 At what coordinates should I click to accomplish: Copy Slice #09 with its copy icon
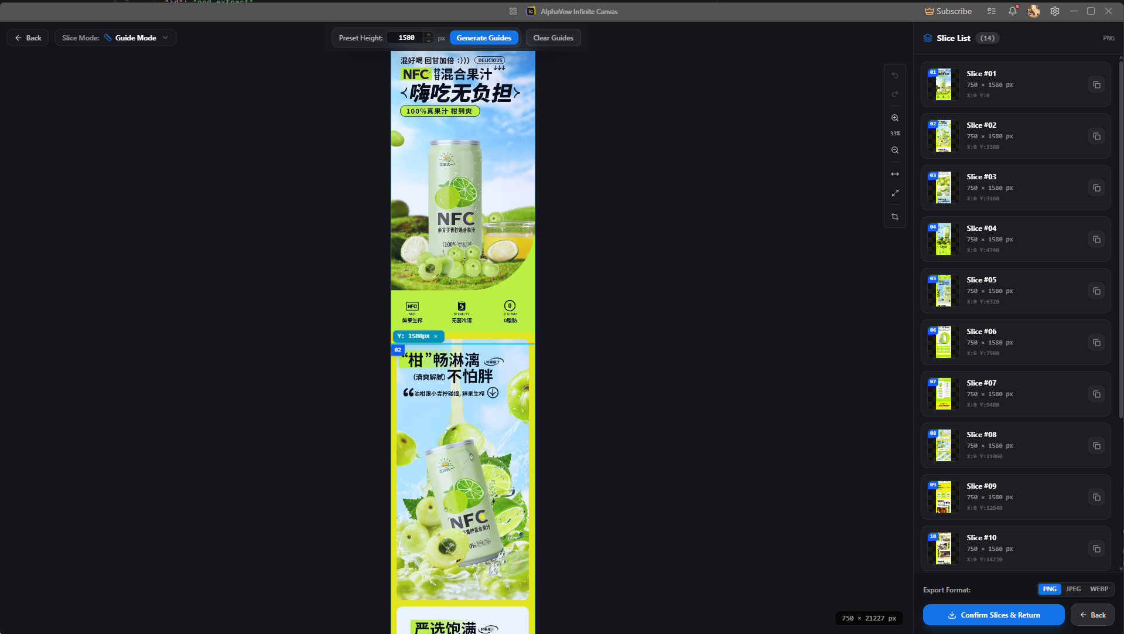1096,497
